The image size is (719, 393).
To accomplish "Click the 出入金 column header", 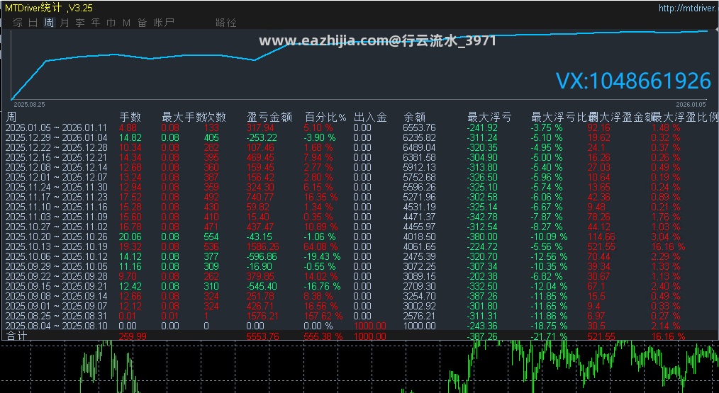I will pos(370,118).
